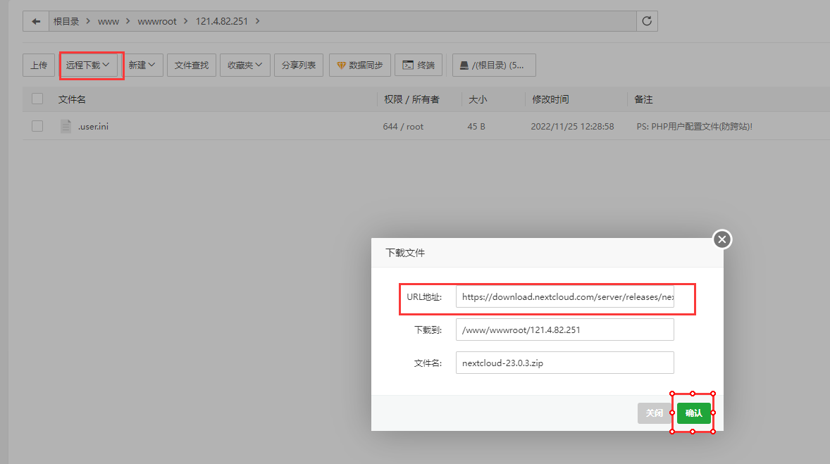Sort by 修改时间 column header
830x464 pixels.
pos(550,99)
